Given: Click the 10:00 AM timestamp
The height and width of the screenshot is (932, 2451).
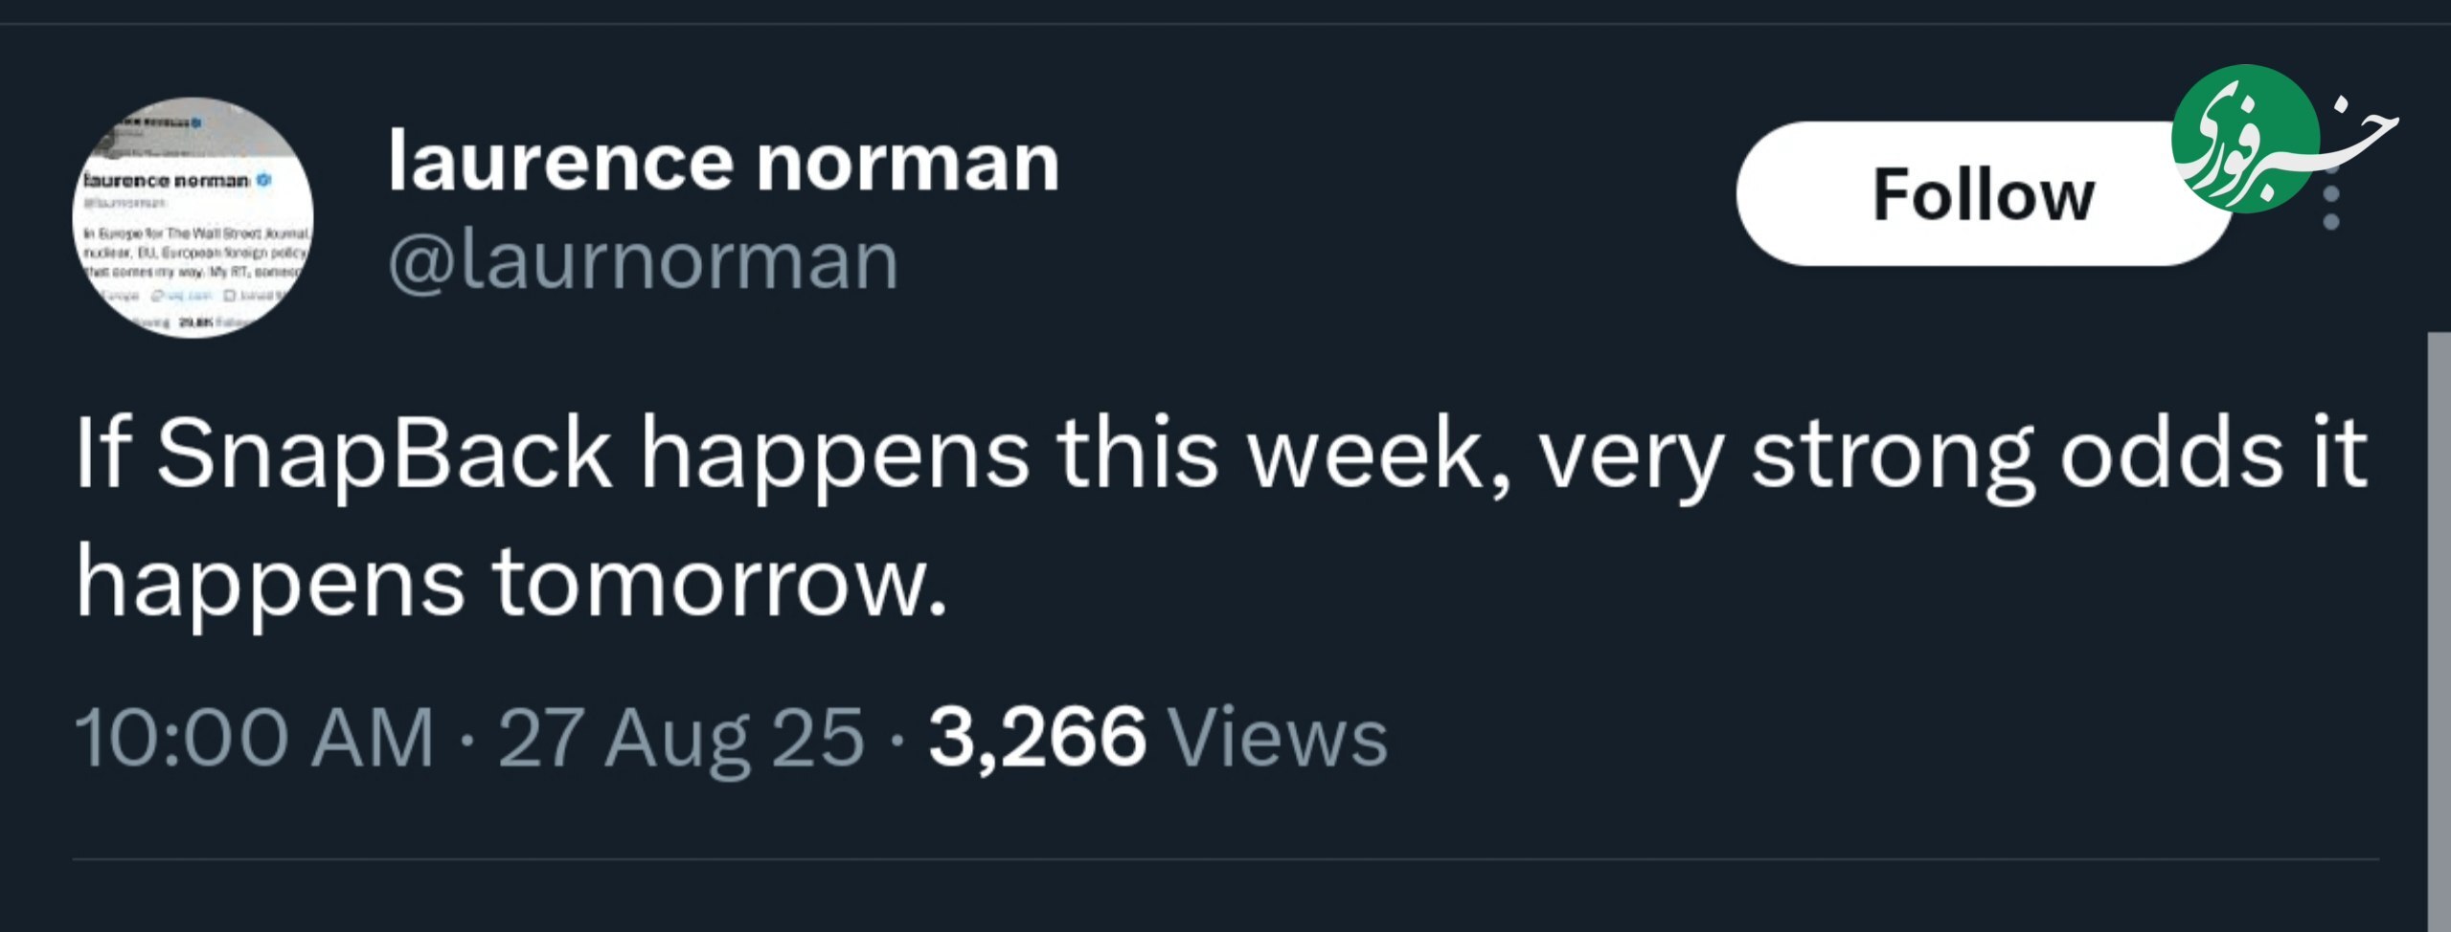Looking at the screenshot, I should click(x=255, y=737).
